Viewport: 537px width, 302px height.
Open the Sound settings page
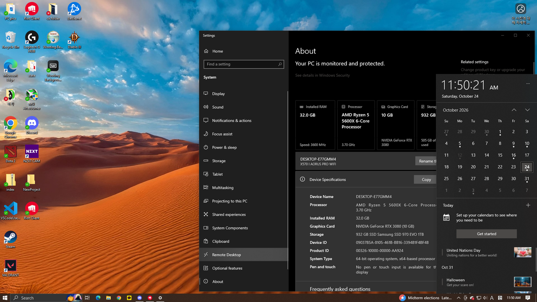tap(244, 107)
